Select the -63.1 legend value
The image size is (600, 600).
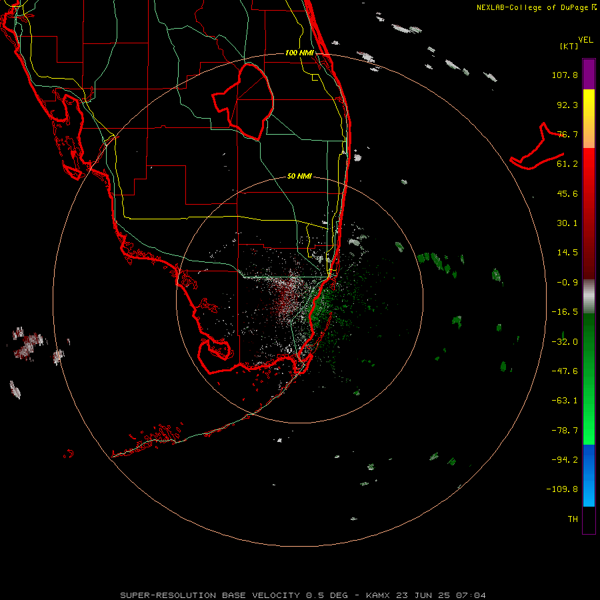pyautogui.click(x=565, y=401)
